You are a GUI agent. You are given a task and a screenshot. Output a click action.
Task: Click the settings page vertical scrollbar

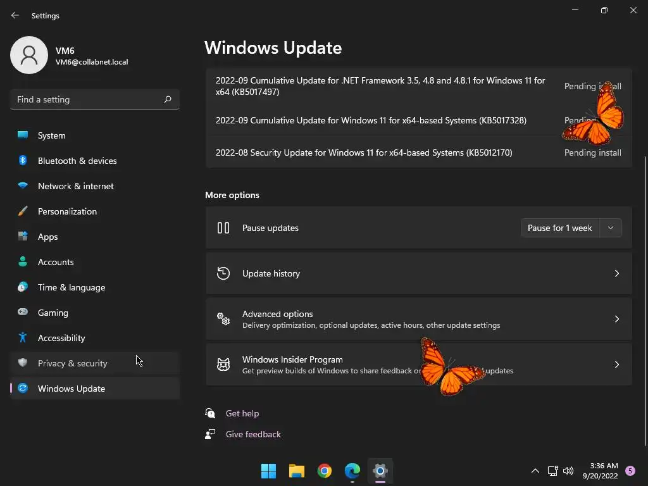(645, 301)
